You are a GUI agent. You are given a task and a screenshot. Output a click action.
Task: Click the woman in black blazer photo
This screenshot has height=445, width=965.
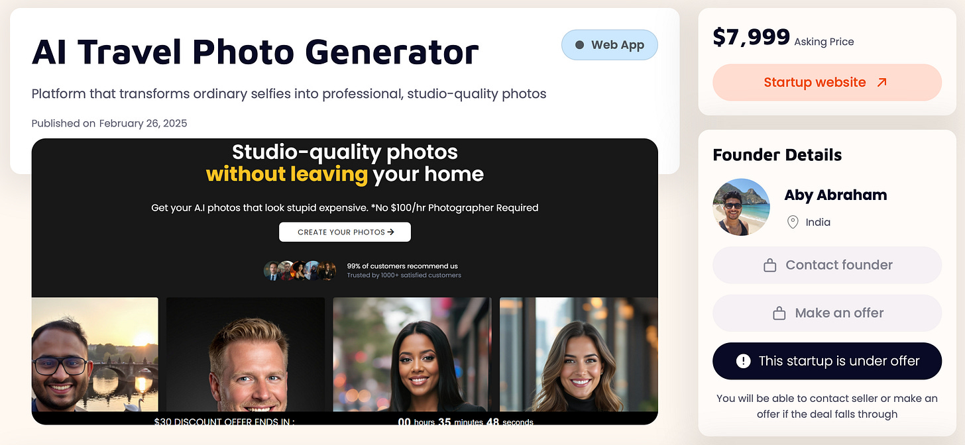[x=412, y=354]
